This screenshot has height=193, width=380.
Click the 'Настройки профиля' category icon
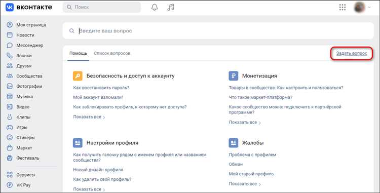pyautogui.click(x=78, y=143)
